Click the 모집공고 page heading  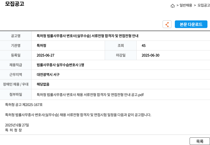click(15, 4)
